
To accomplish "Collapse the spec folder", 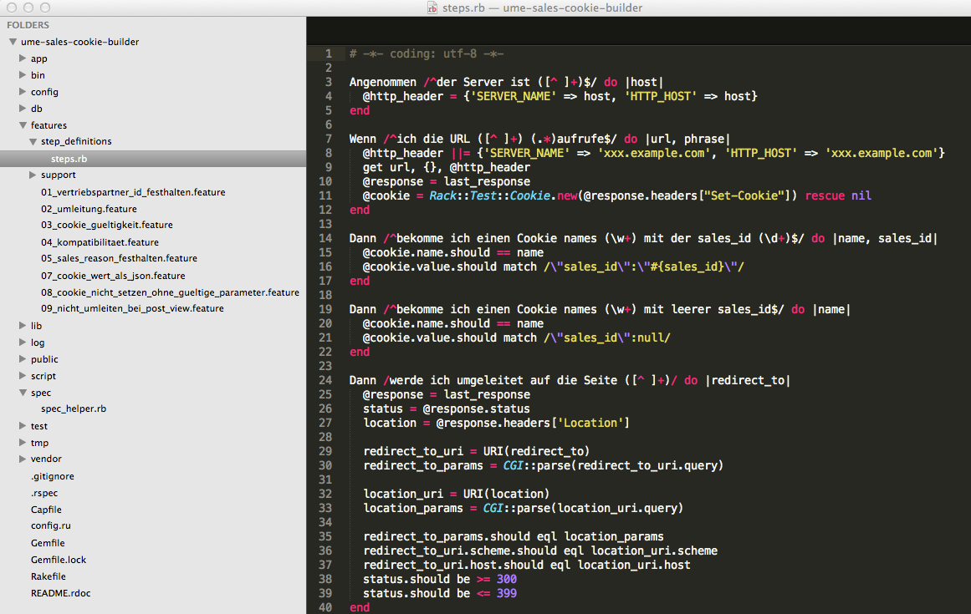I will tap(23, 393).
